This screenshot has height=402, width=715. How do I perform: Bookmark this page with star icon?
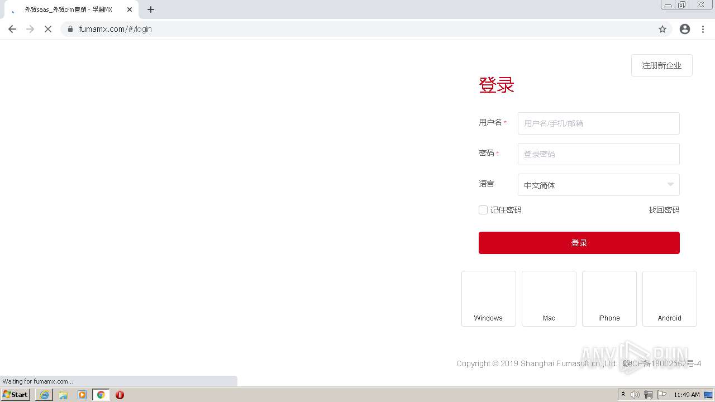(662, 29)
